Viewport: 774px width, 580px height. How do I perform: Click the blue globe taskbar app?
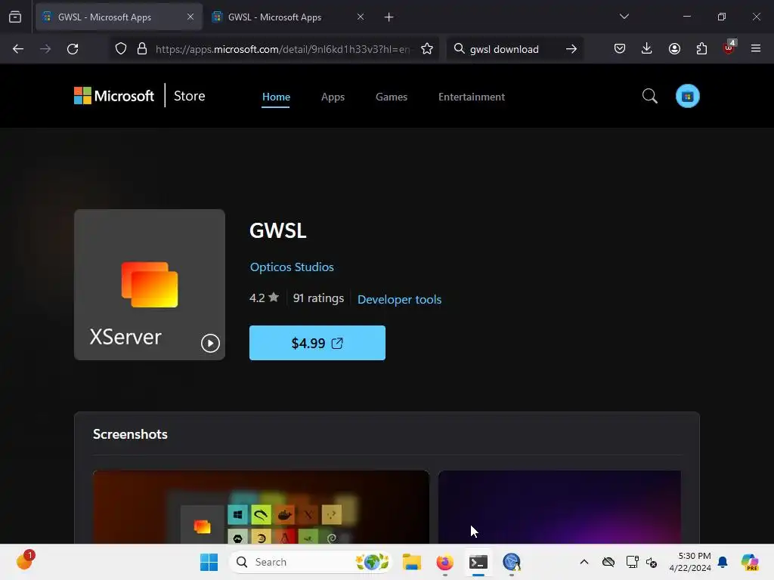[512, 562]
